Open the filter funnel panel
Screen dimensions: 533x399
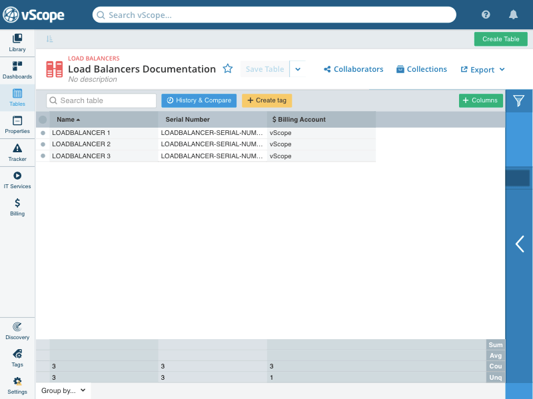pyautogui.click(x=519, y=100)
